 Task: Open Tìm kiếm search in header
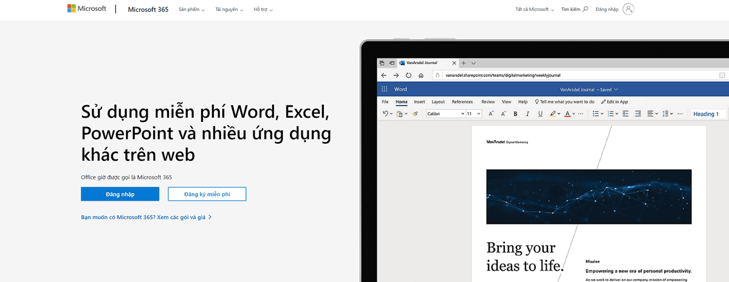(x=575, y=10)
